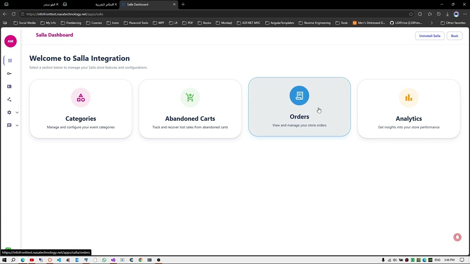Image resolution: width=470 pixels, height=264 pixels.
Task: Open a new browser tab
Action: coord(183,4)
